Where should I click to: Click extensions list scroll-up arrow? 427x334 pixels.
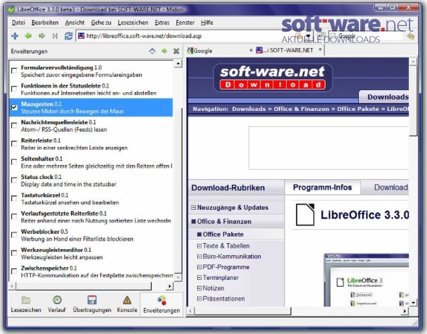point(178,63)
